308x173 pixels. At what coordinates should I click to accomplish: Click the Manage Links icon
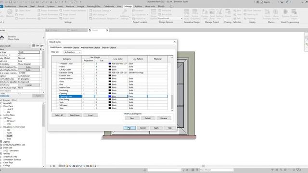pos(205,12)
